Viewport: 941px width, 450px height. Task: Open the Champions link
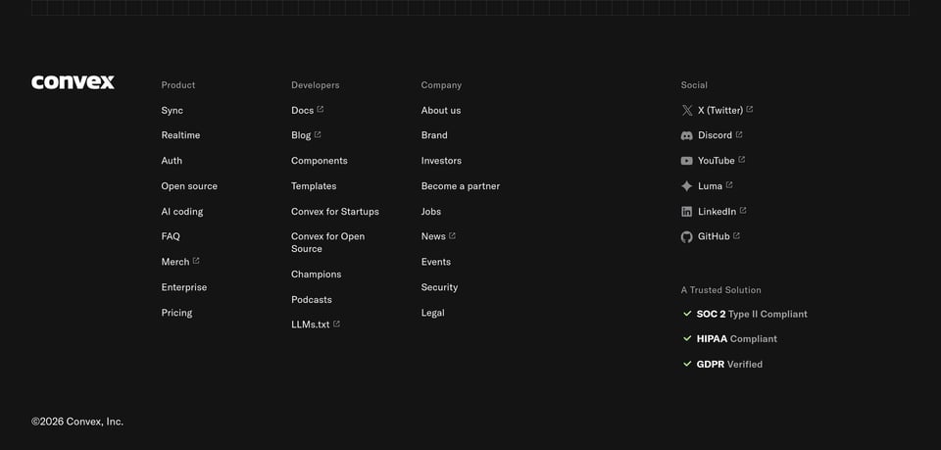(x=317, y=275)
